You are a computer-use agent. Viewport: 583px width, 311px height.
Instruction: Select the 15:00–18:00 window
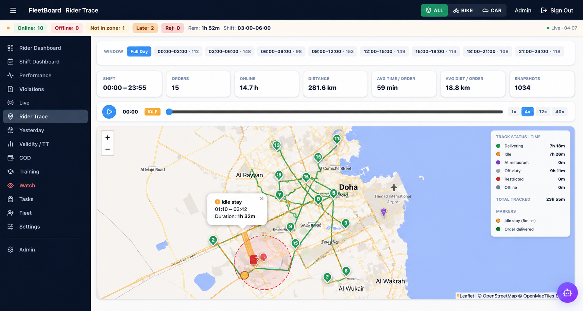pyautogui.click(x=436, y=52)
